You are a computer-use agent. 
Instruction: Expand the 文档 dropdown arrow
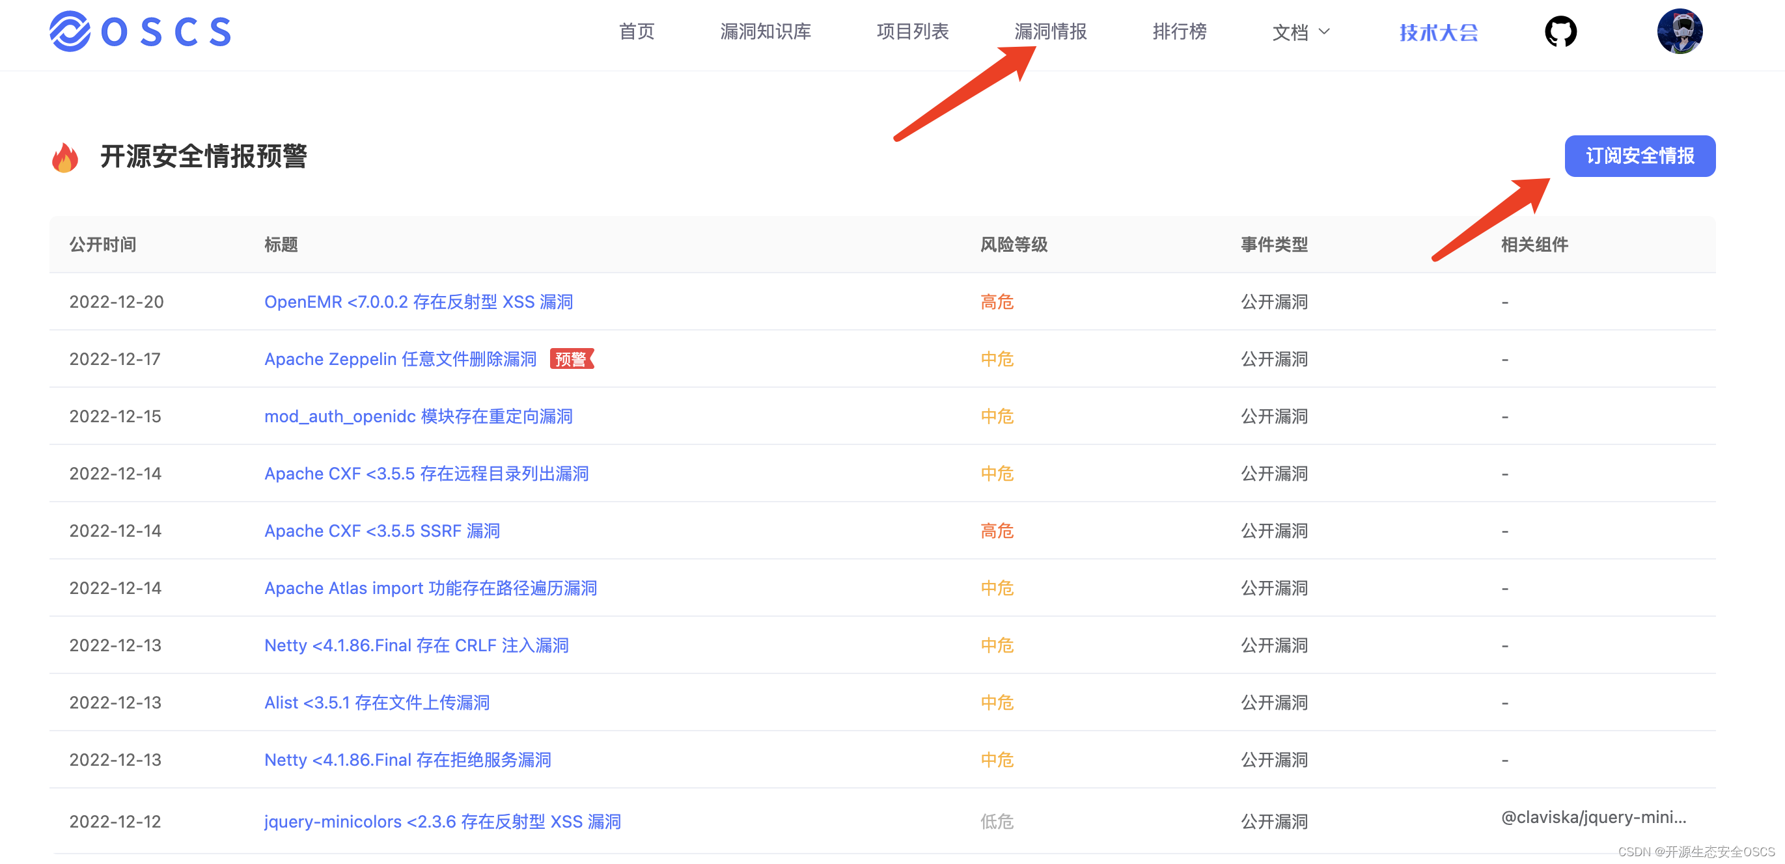pyautogui.click(x=1323, y=32)
